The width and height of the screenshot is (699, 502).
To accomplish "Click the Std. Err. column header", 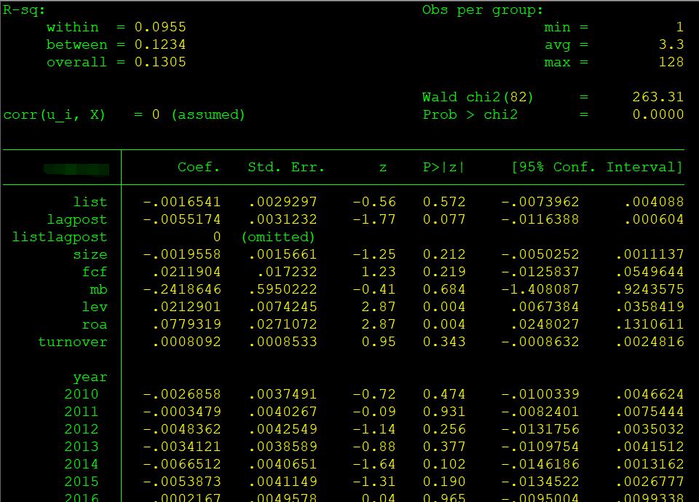I will pyautogui.click(x=285, y=168).
